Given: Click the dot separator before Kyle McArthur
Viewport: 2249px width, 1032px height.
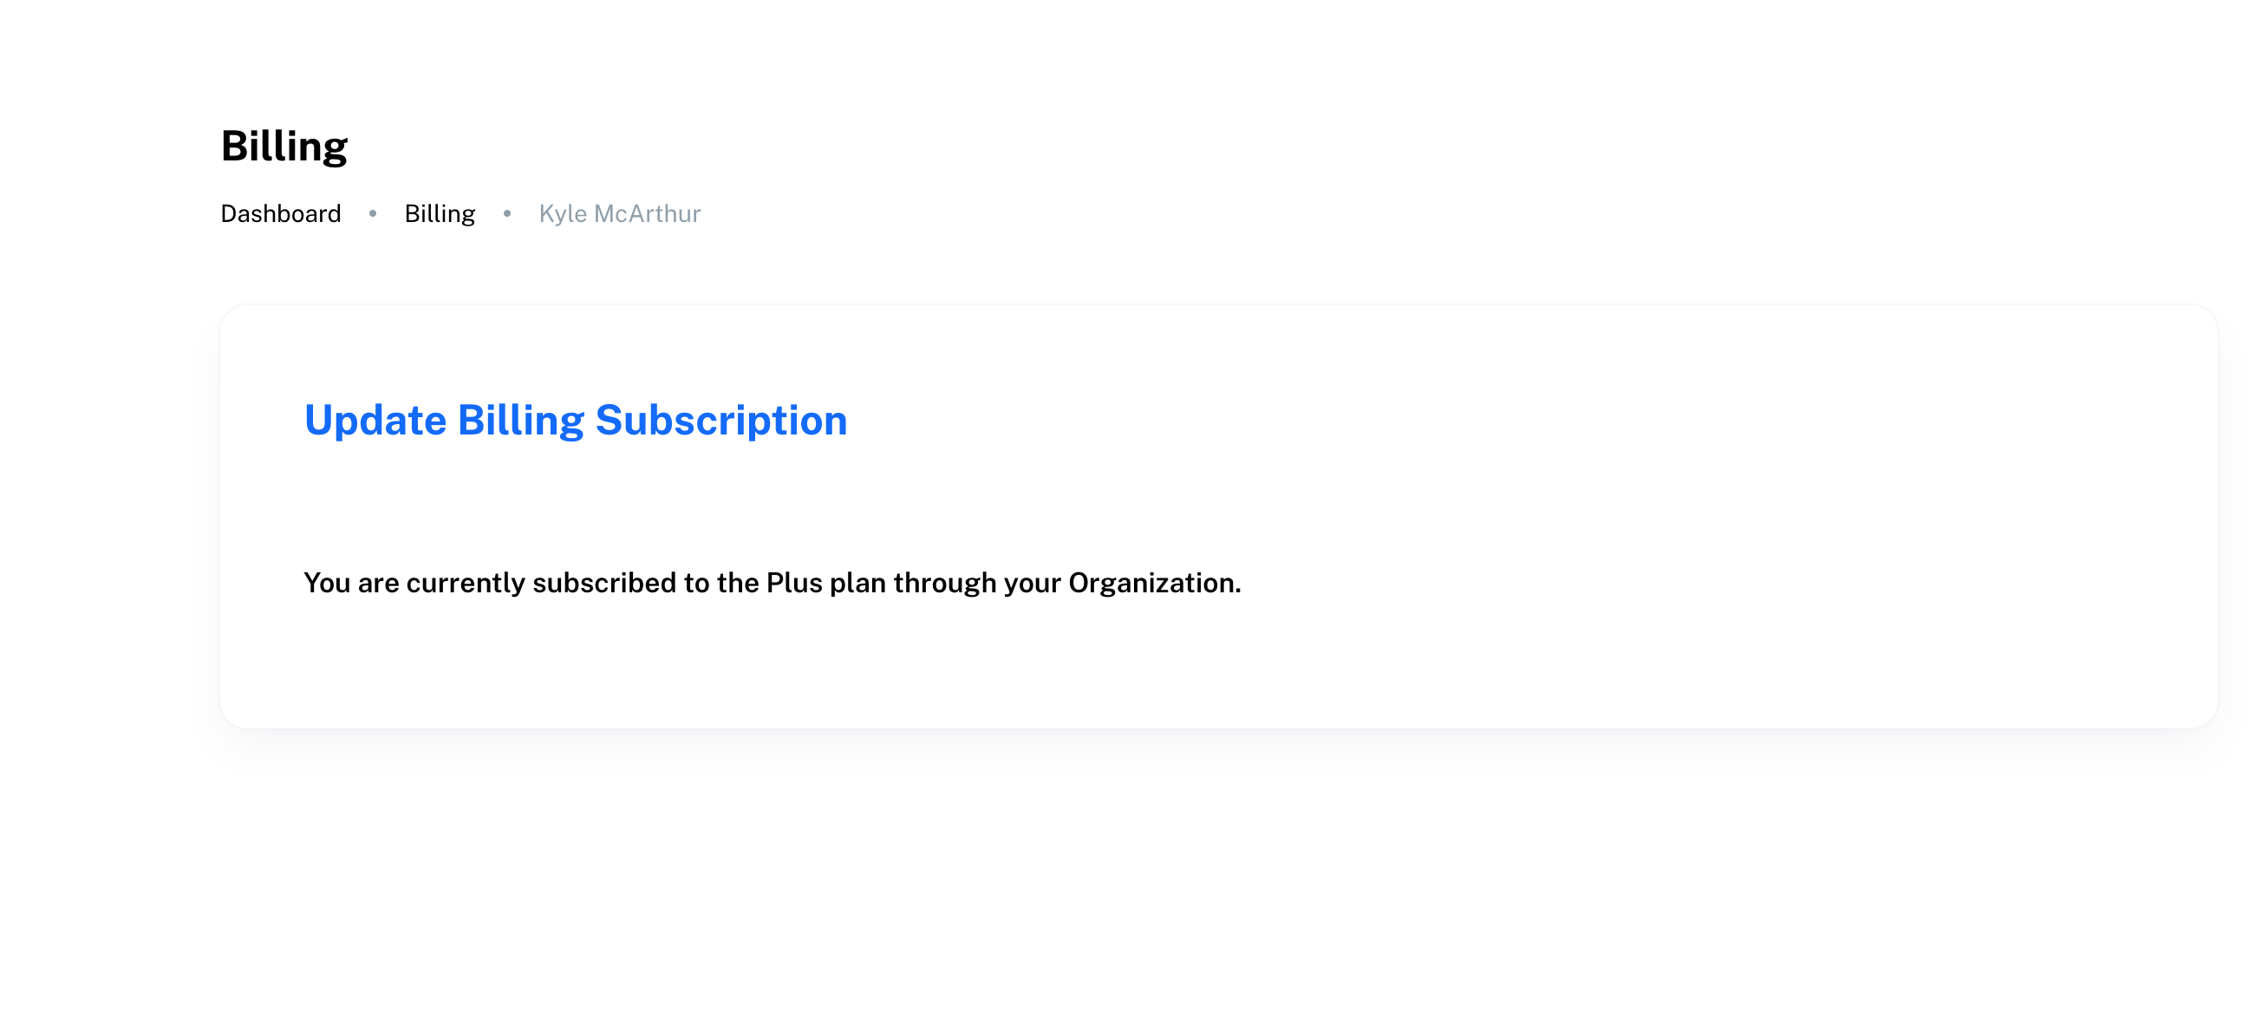Looking at the screenshot, I should click(507, 213).
